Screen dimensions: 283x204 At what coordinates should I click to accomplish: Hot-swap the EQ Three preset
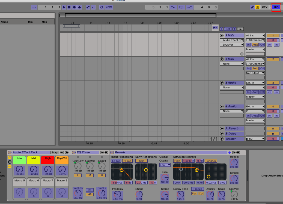(x=102, y=153)
